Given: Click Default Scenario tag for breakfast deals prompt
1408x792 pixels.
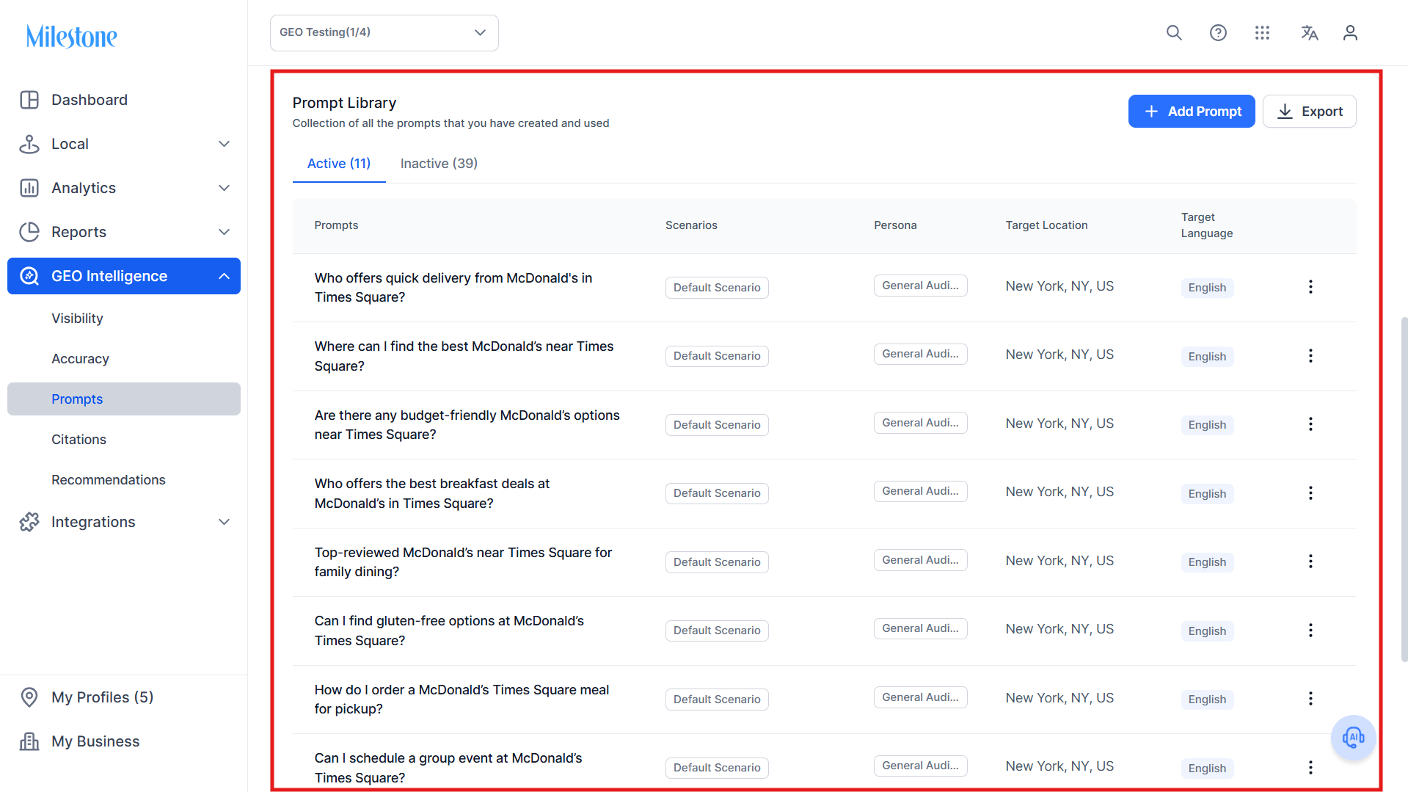Looking at the screenshot, I should click(x=717, y=493).
